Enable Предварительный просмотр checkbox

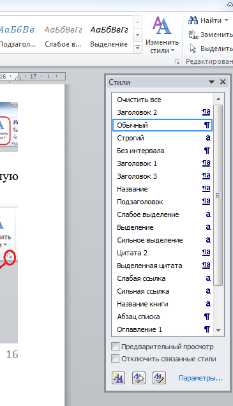(x=115, y=347)
